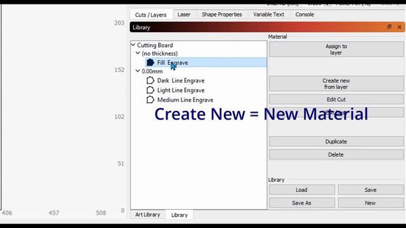The width and height of the screenshot is (406, 228).
Task: Select the 0.00mm label
Action: (x=152, y=72)
